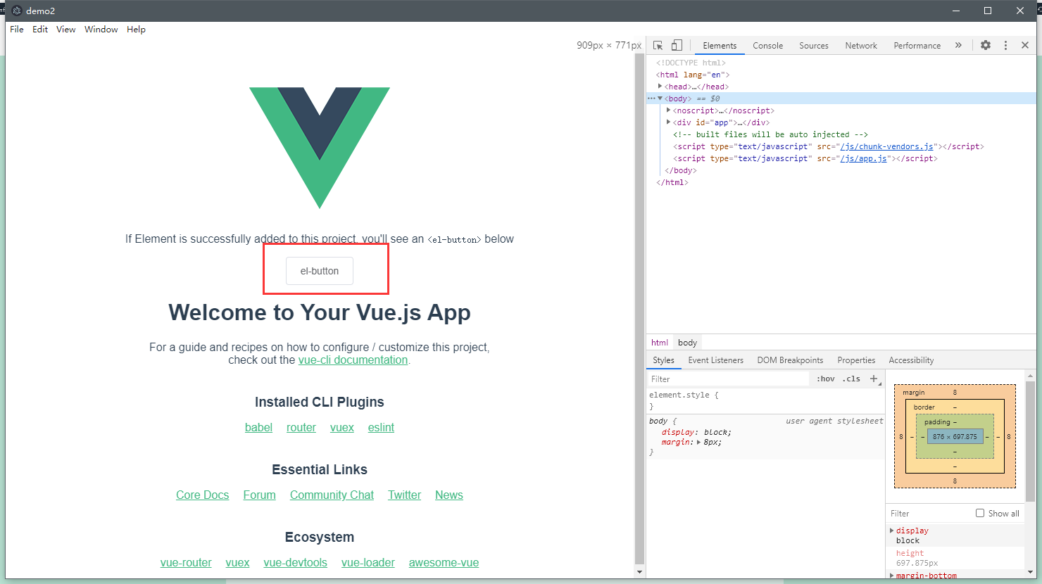The image size is (1042, 584).
Task: Toggle the device toolbar icon
Action: coord(677,45)
